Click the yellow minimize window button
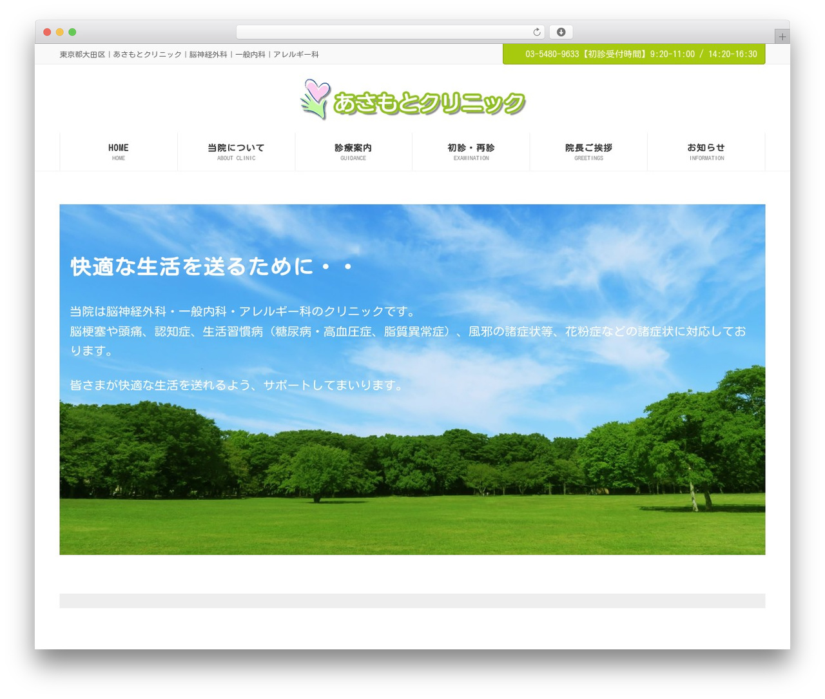Screen dimensions: 825x699 coord(60,32)
